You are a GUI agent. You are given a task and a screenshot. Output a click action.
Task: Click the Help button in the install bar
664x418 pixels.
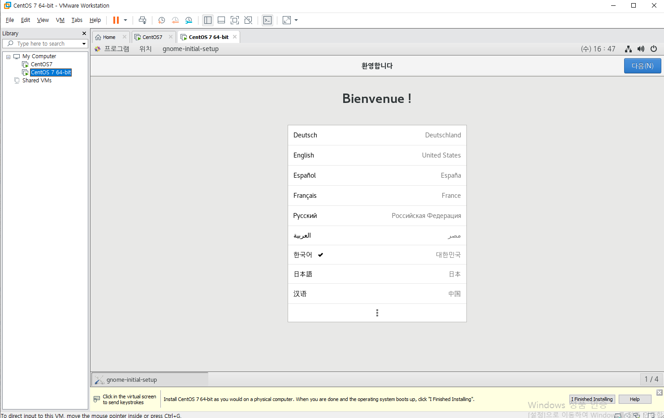pyautogui.click(x=634, y=399)
